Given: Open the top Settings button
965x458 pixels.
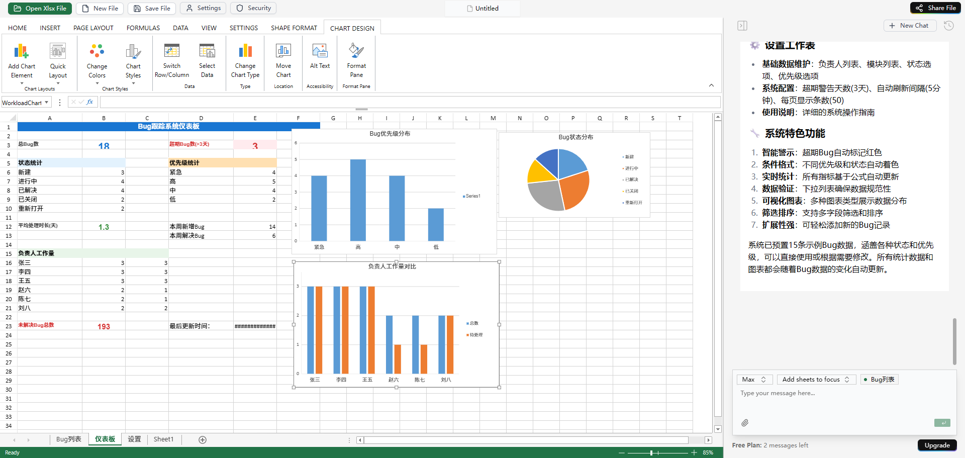Looking at the screenshot, I should pyautogui.click(x=204, y=9).
